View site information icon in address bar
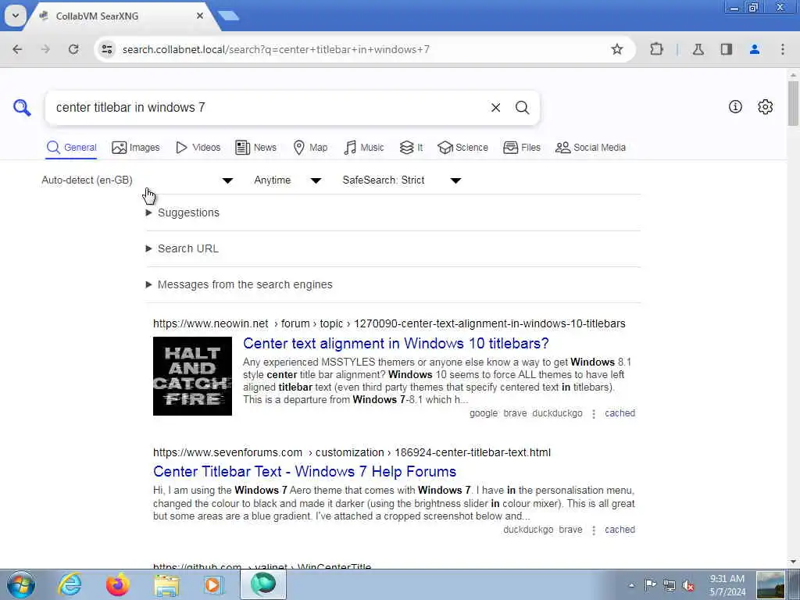 click(x=106, y=49)
